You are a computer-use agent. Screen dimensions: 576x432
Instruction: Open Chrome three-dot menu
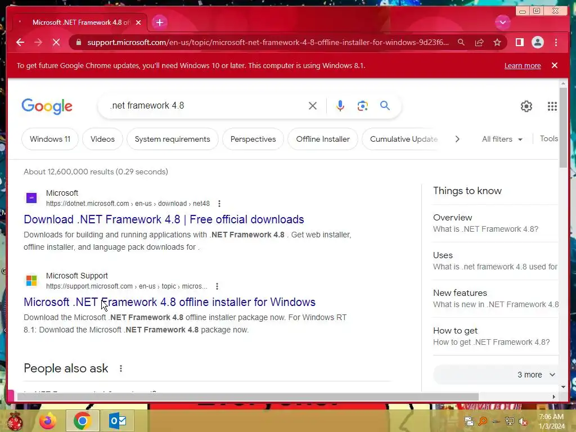tap(556, 43)
